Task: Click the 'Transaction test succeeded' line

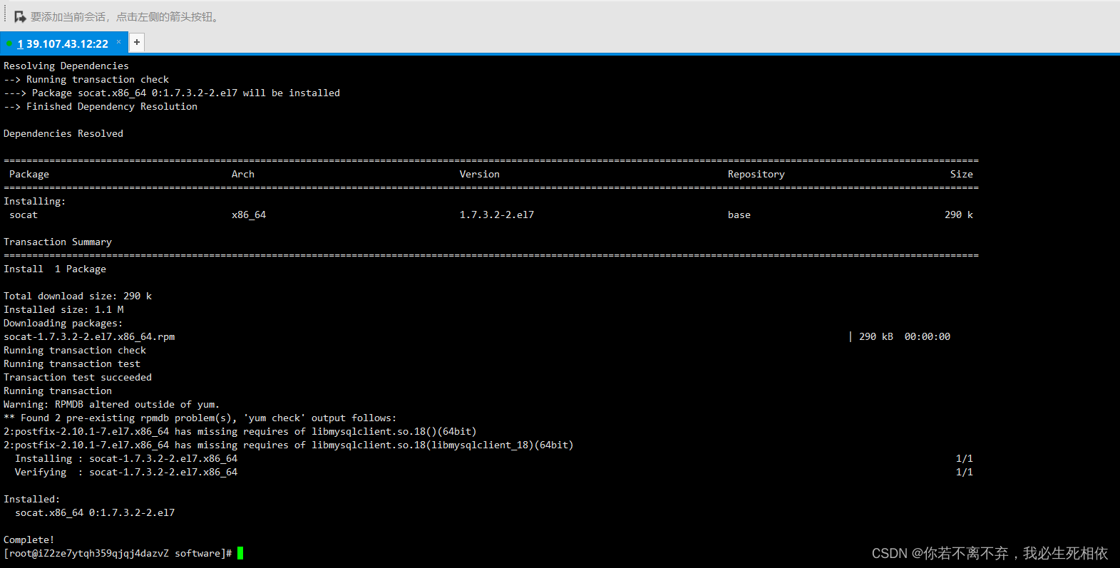Action: click(78, 377)
